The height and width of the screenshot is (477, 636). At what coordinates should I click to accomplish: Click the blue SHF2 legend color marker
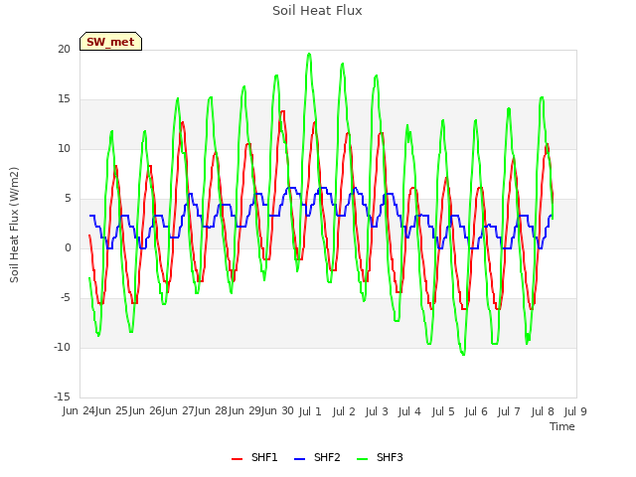299,459
